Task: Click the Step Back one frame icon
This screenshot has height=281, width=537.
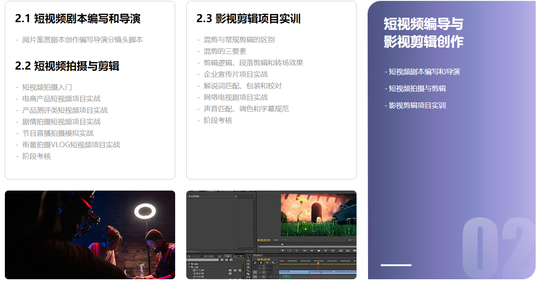Action: click(x=312, y=250)
